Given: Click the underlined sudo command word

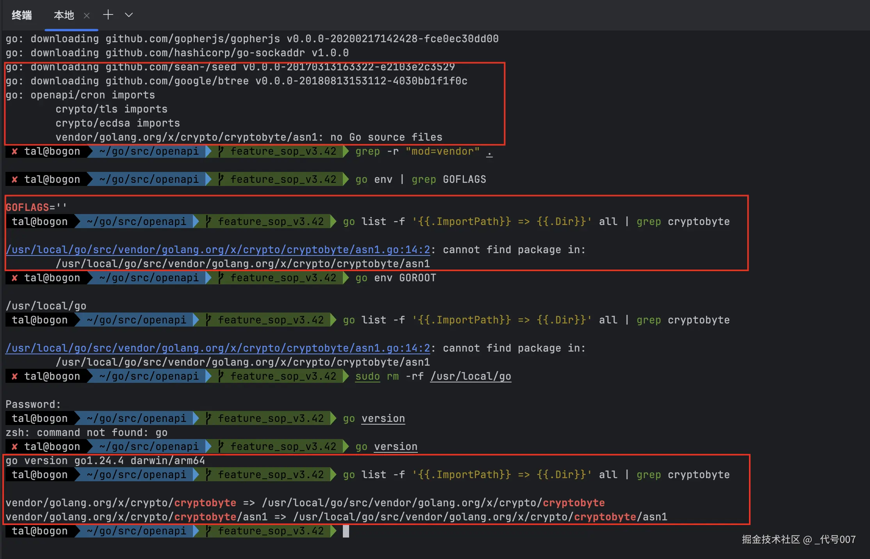Looking at the screenshot, I should [367, 376].
